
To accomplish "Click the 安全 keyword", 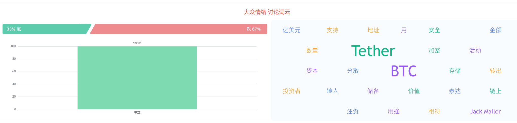I will click(434, 30).
